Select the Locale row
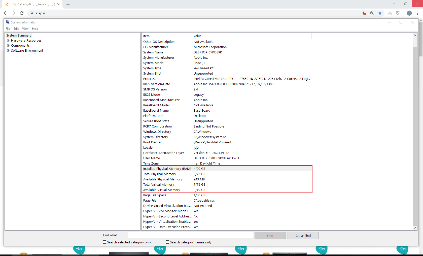Viewport: 423px width, 256px height. coord(227,148)
